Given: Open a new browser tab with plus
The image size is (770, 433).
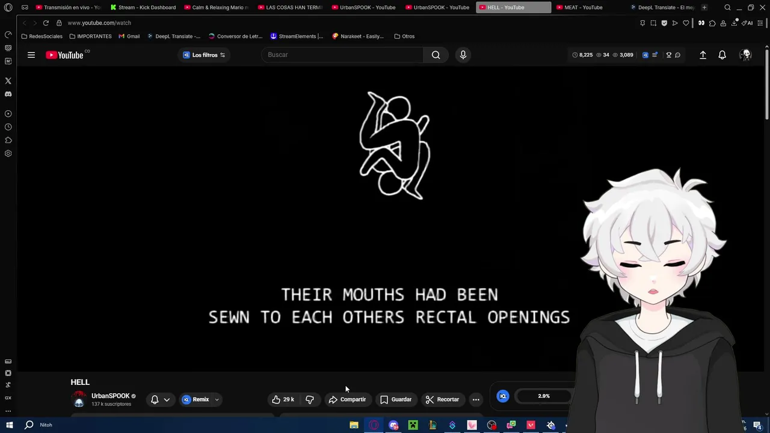Looking at the screenshot, I should (x=704, y=7).
